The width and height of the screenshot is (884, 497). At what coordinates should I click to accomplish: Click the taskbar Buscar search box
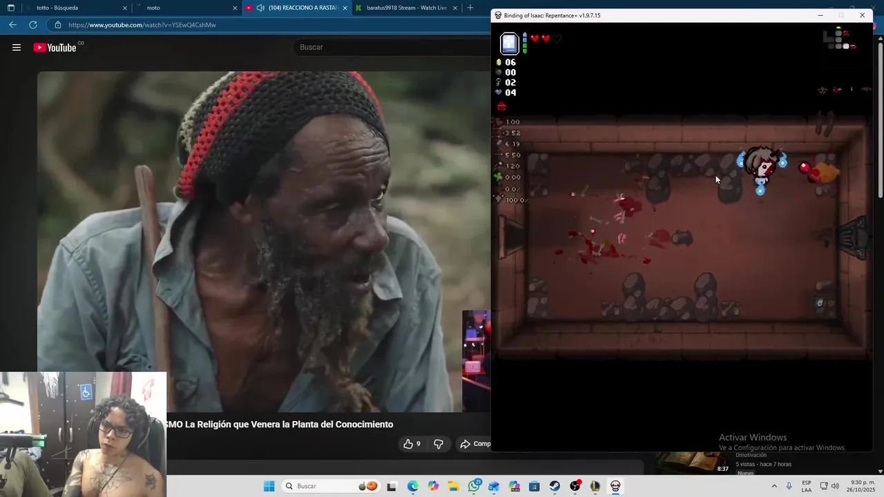(332, 486)
